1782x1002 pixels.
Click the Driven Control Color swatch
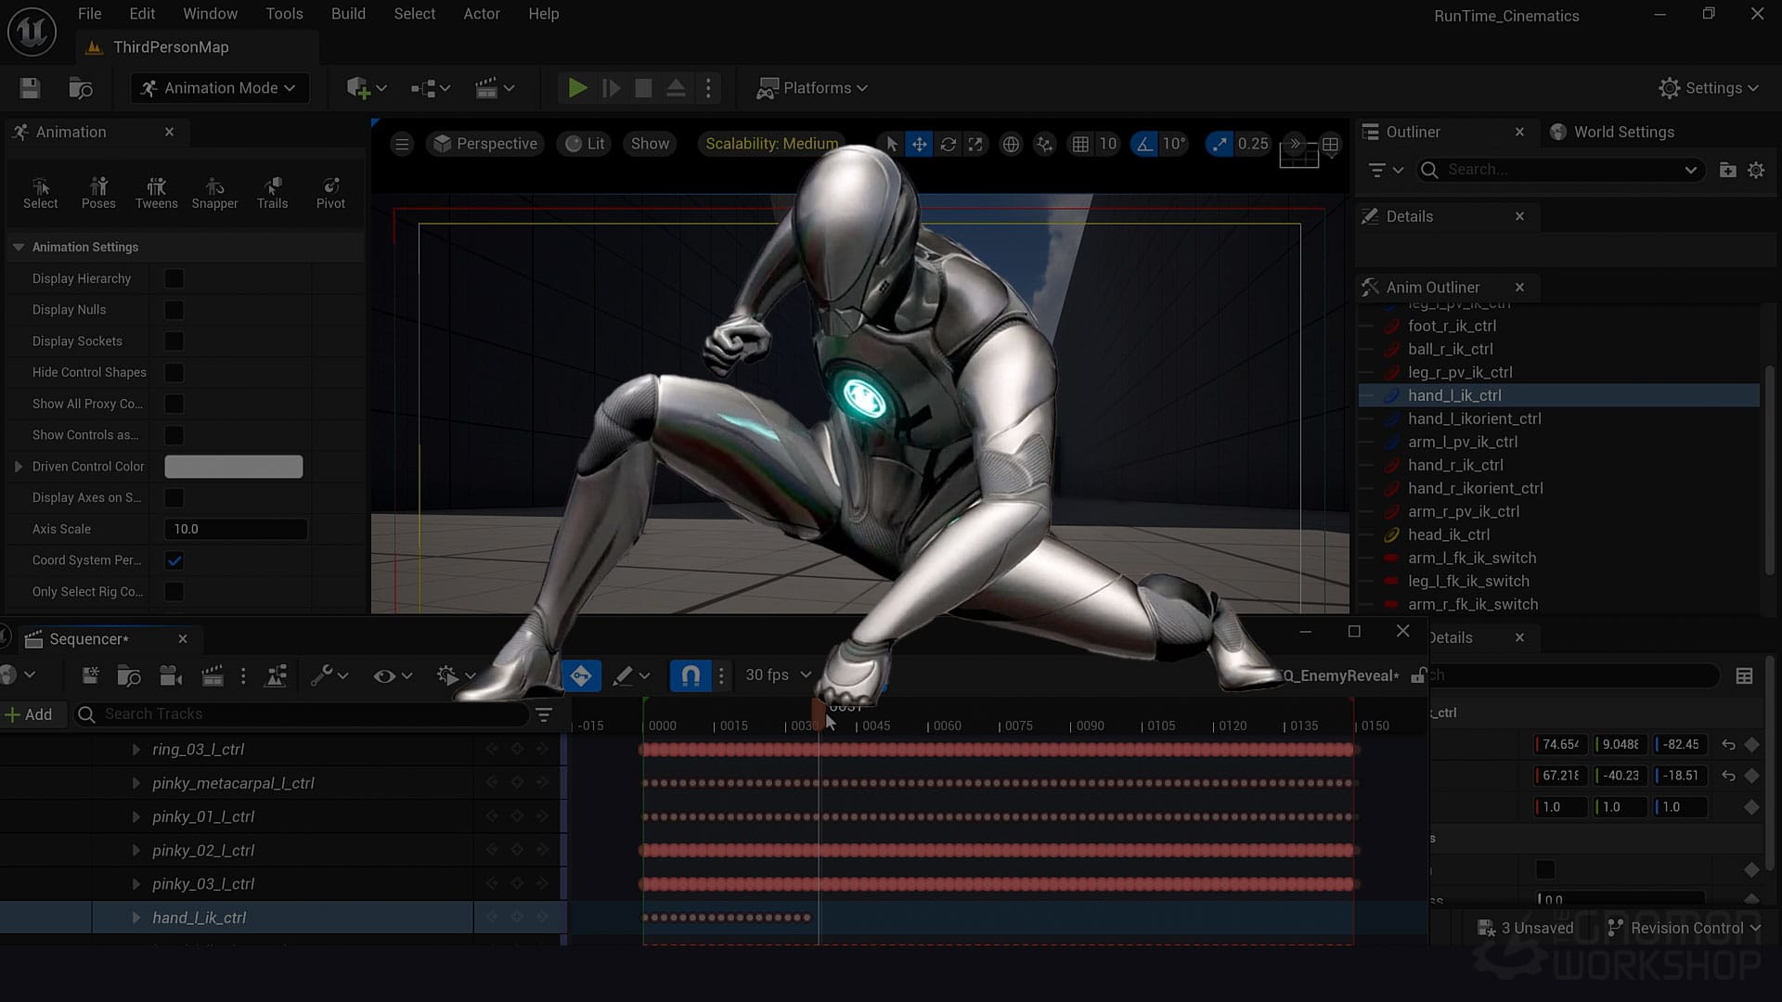233,466
